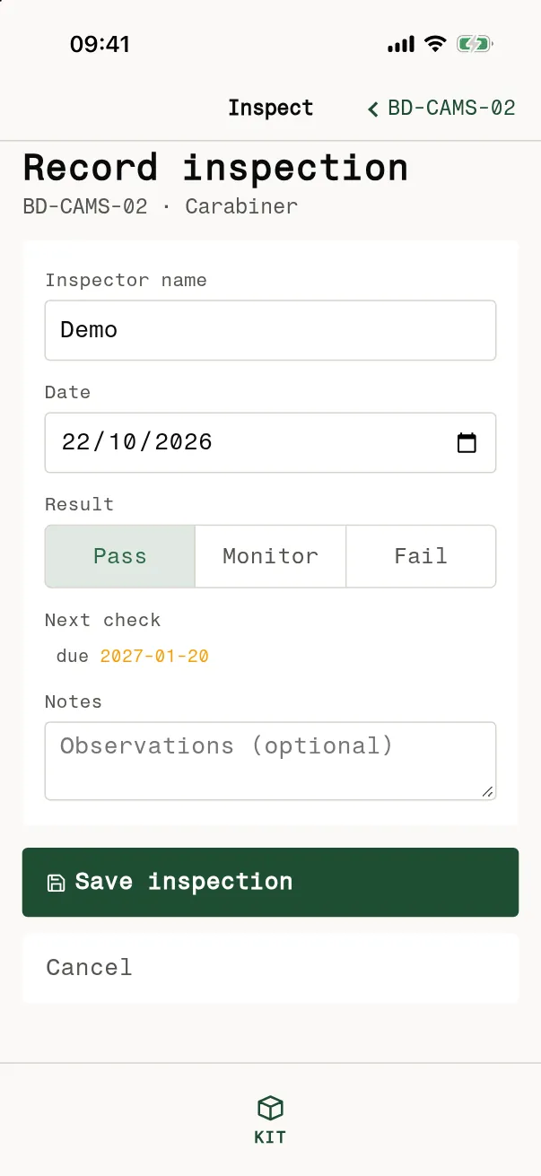This screenshot has width=541, height=1176.
Task: Select the Monitor result option
Action: pyautogui.click(x=270, y=556)
